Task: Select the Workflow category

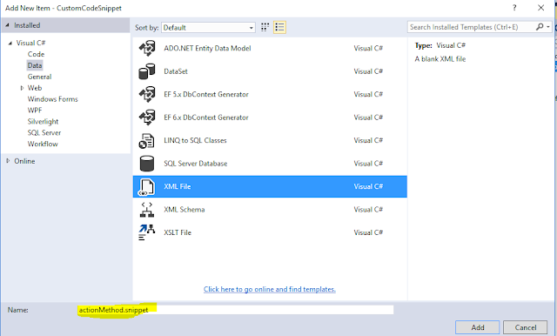Action: click(x=43, y=144)
